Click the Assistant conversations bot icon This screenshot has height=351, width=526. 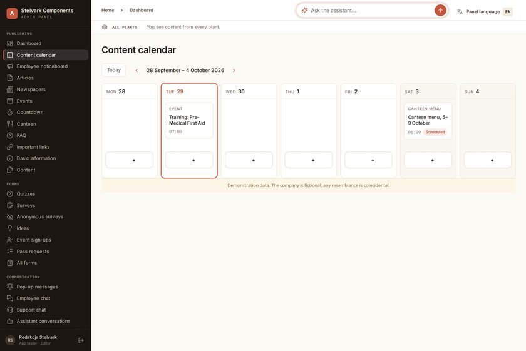[x=10, y=321]
